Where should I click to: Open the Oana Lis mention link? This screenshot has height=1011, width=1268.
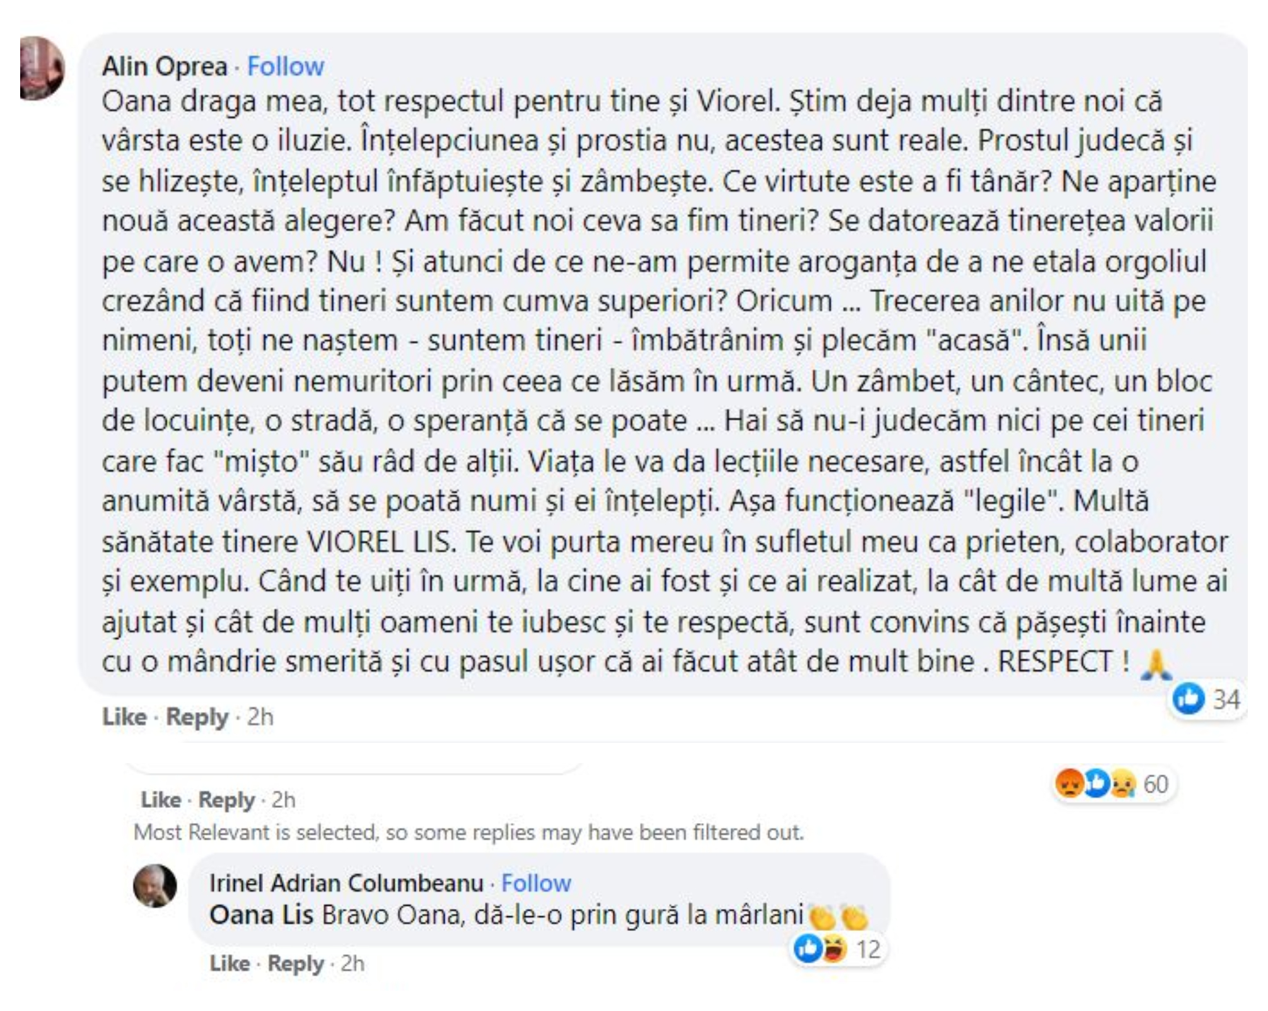point(261,915)
